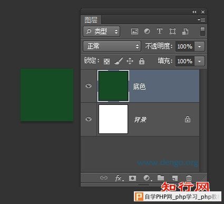The height and width of the screenshot is (204, 224).
Task: Hide the 底色 layer with eye icon
Action: coord(89,86)
